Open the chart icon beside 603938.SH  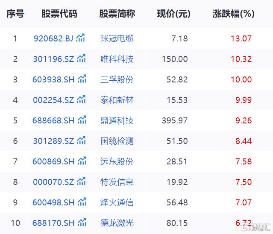point(82,79)
